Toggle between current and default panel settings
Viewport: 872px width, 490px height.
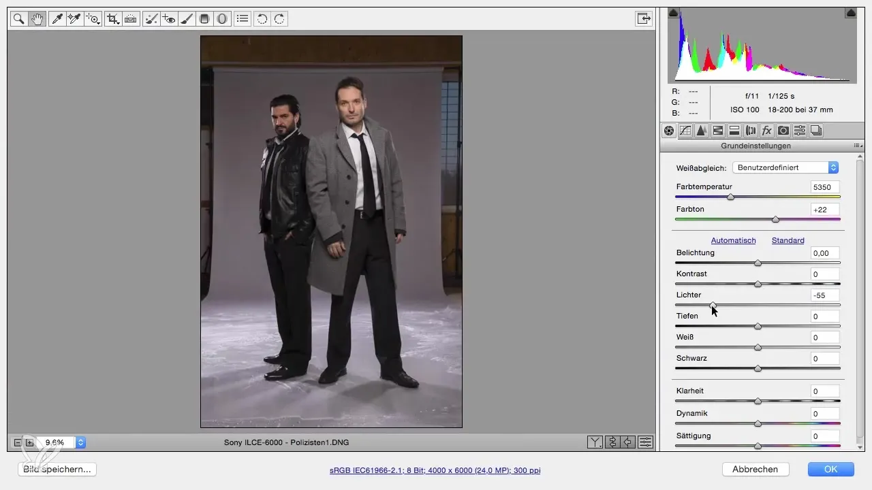[x=646, y=442]
